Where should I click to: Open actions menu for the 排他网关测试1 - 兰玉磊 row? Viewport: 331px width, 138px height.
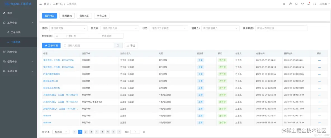point(319,109)
